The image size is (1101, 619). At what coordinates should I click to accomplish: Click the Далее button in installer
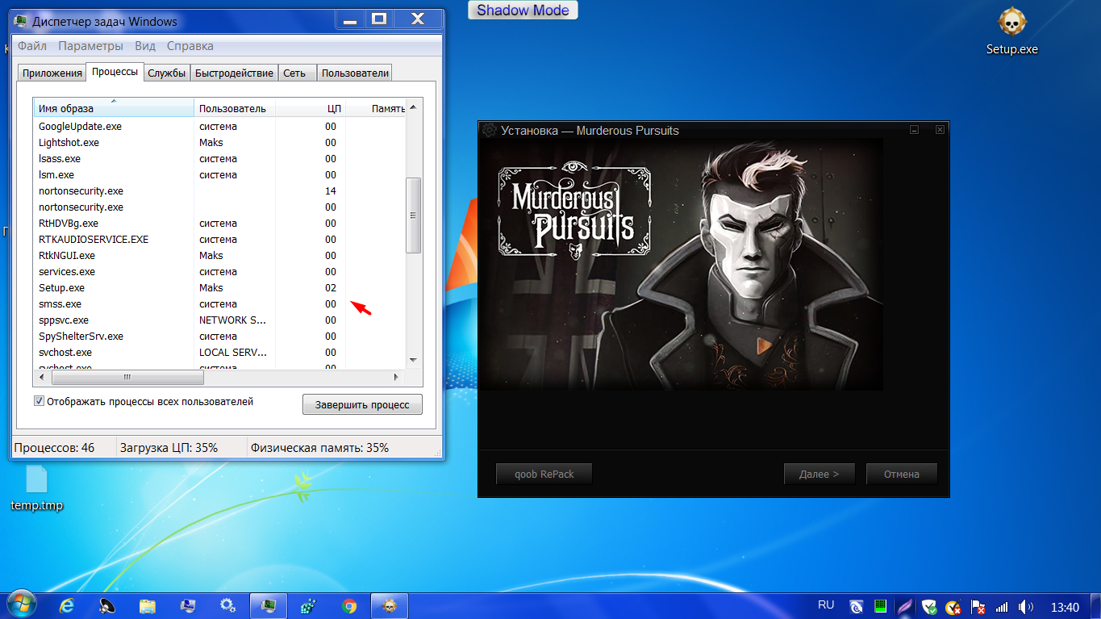pos(819,474)
